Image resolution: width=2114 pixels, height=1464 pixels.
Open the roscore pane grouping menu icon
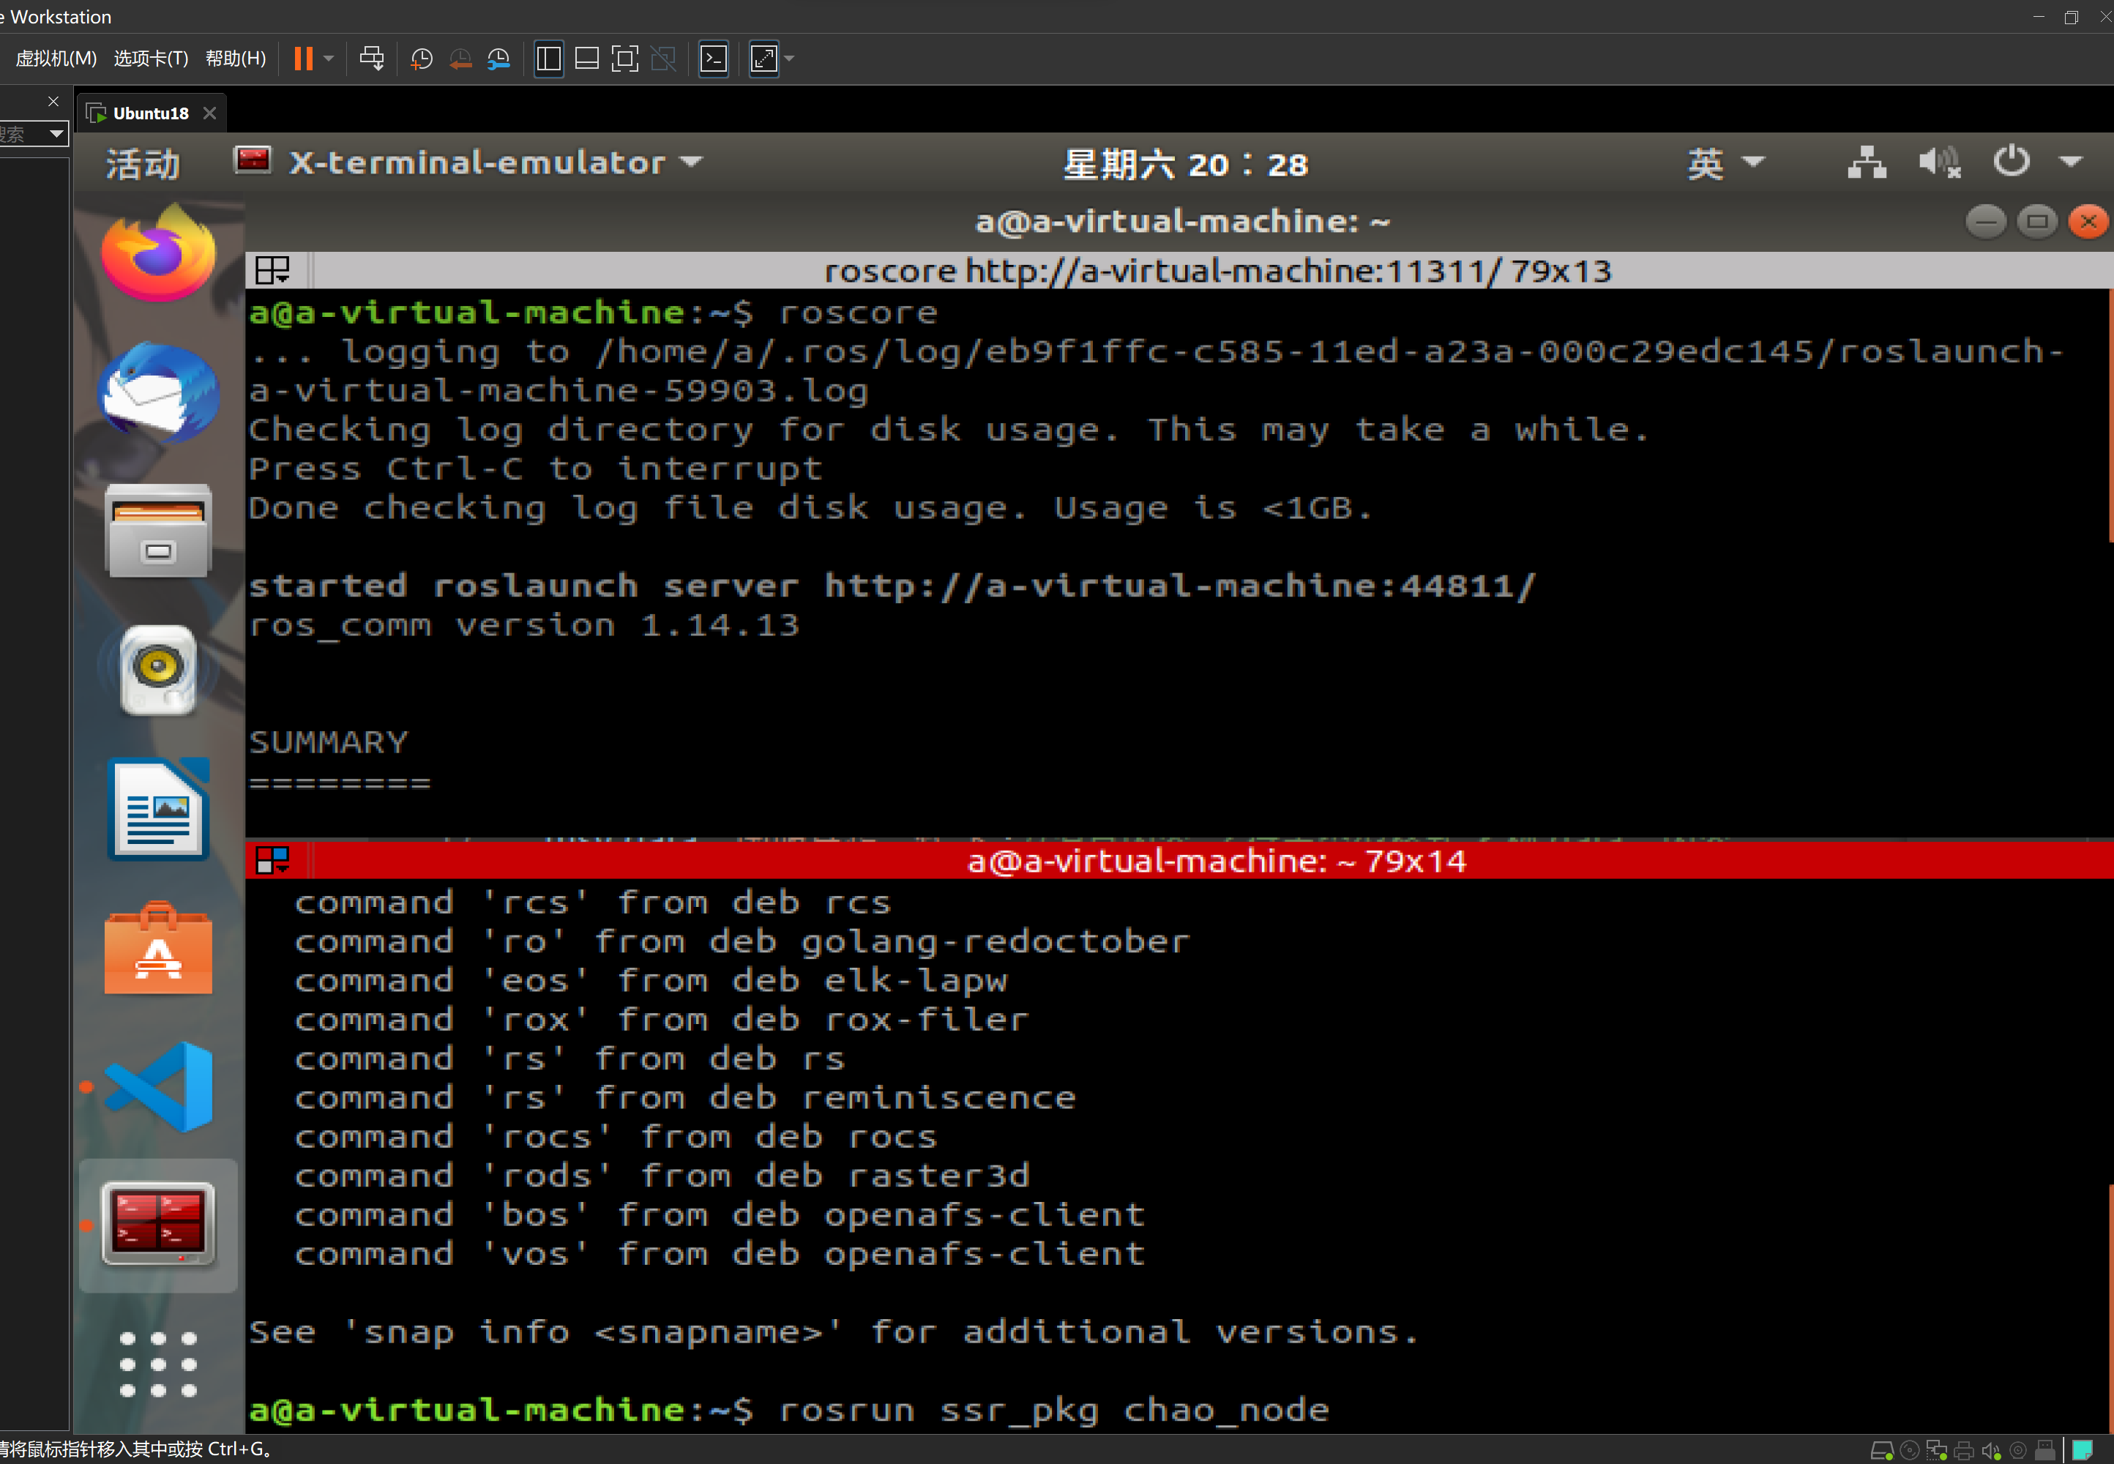click(272, 269)
